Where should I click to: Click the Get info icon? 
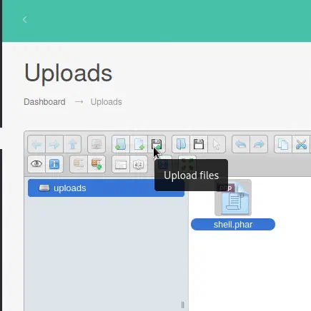tap(54, 164)
